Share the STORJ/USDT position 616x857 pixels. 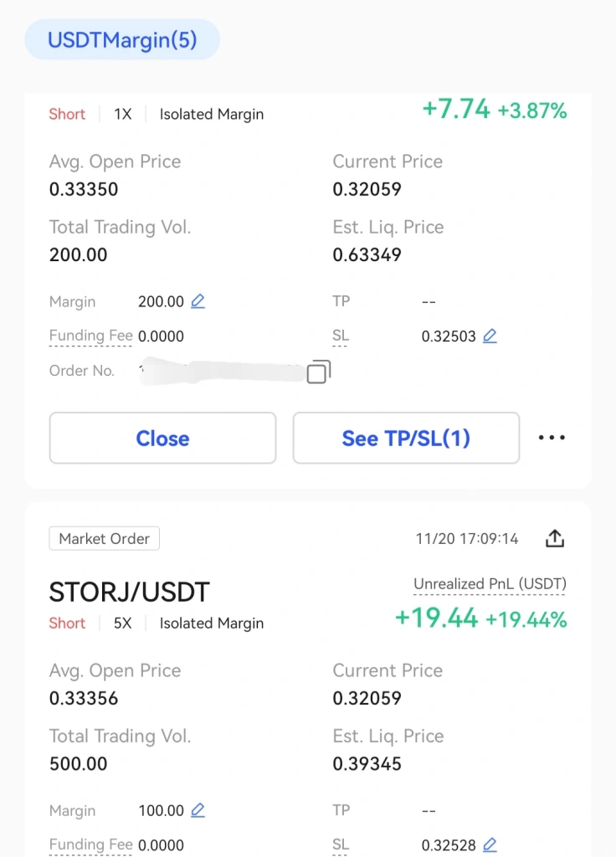(555, 538)
